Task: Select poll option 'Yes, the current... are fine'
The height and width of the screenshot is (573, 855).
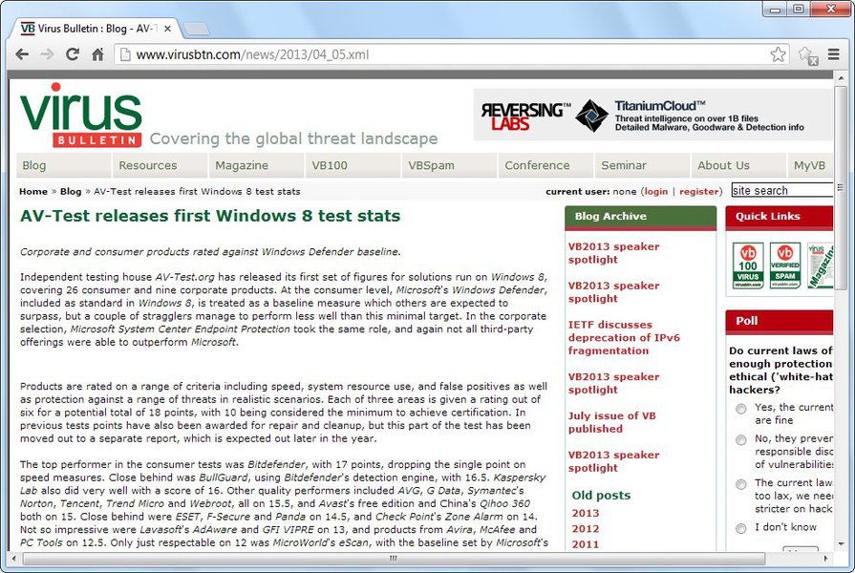Action: (741, 409)
